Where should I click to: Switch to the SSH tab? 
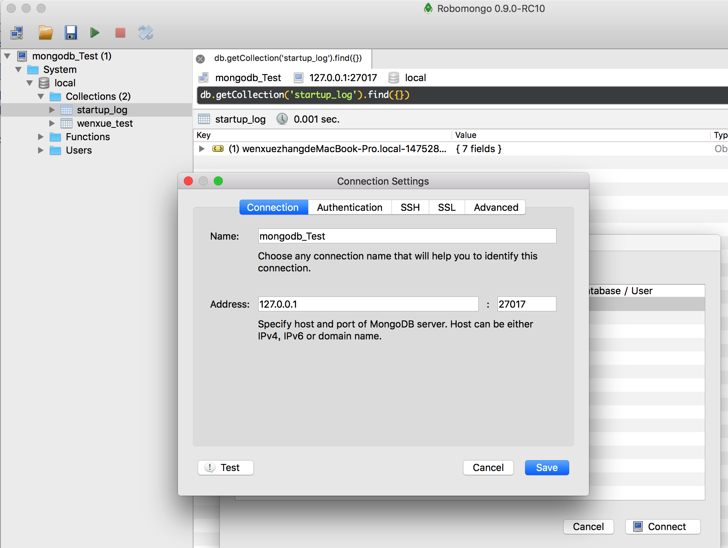[409, 207]
